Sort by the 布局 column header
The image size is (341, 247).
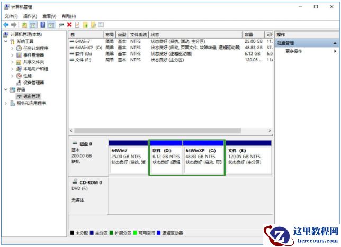click(110, 35)
